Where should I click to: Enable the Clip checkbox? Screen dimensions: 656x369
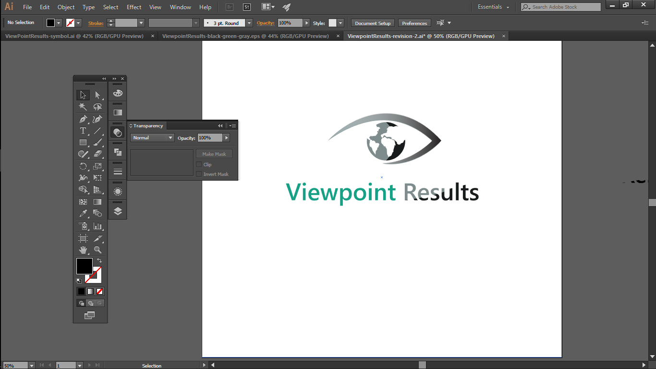[199, 164]
